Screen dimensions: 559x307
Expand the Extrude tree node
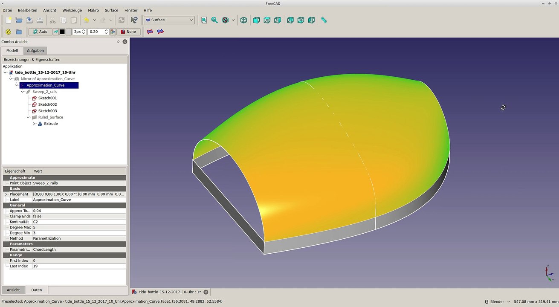[34, 124]
